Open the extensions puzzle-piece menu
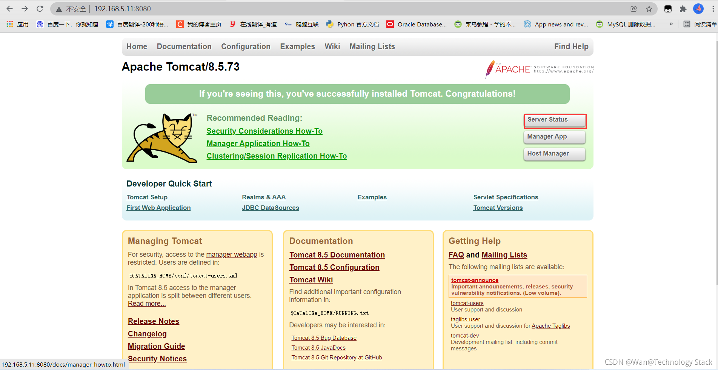The height and width of the screenshot is (370, 718). 683,9
